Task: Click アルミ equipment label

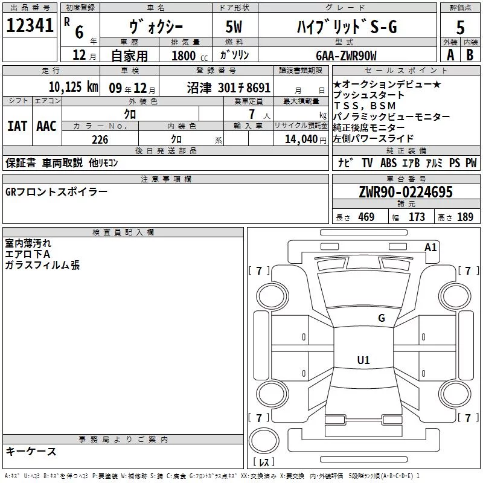Action: [434, 162]
